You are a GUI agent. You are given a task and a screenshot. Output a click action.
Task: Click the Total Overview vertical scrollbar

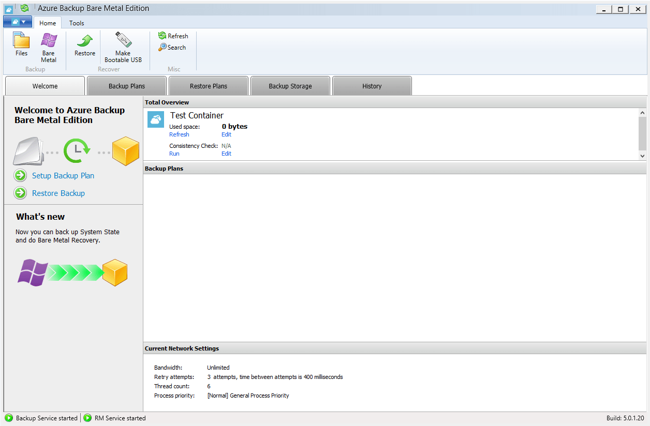pyautogui.click(x=642, y=133)
